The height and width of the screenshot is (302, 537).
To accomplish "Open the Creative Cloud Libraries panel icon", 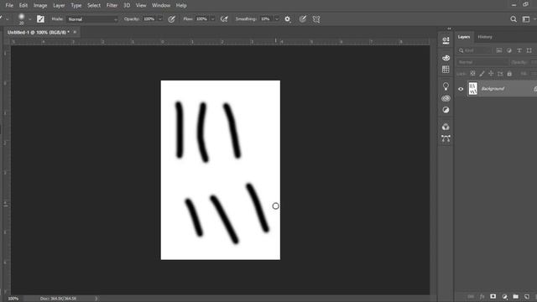I will tap(446, 98).
